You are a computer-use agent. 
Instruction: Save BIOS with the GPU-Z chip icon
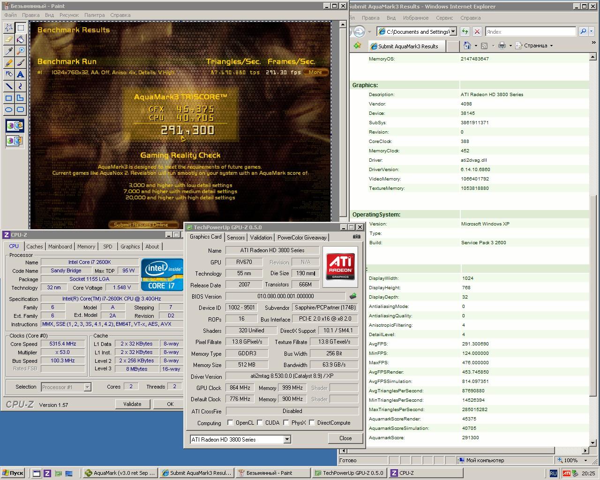point(353,296)
